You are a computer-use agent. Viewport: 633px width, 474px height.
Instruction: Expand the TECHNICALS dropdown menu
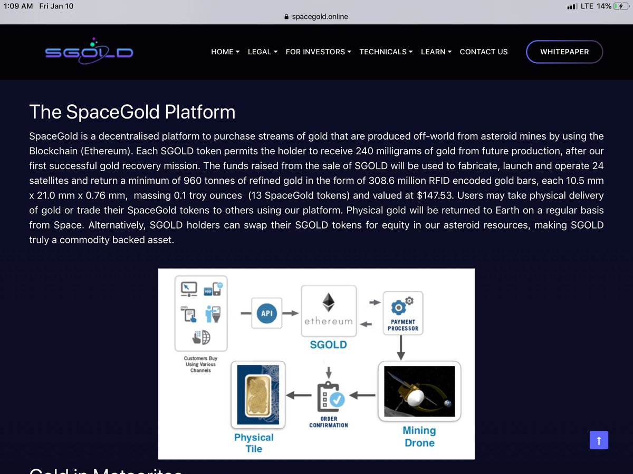386,52
